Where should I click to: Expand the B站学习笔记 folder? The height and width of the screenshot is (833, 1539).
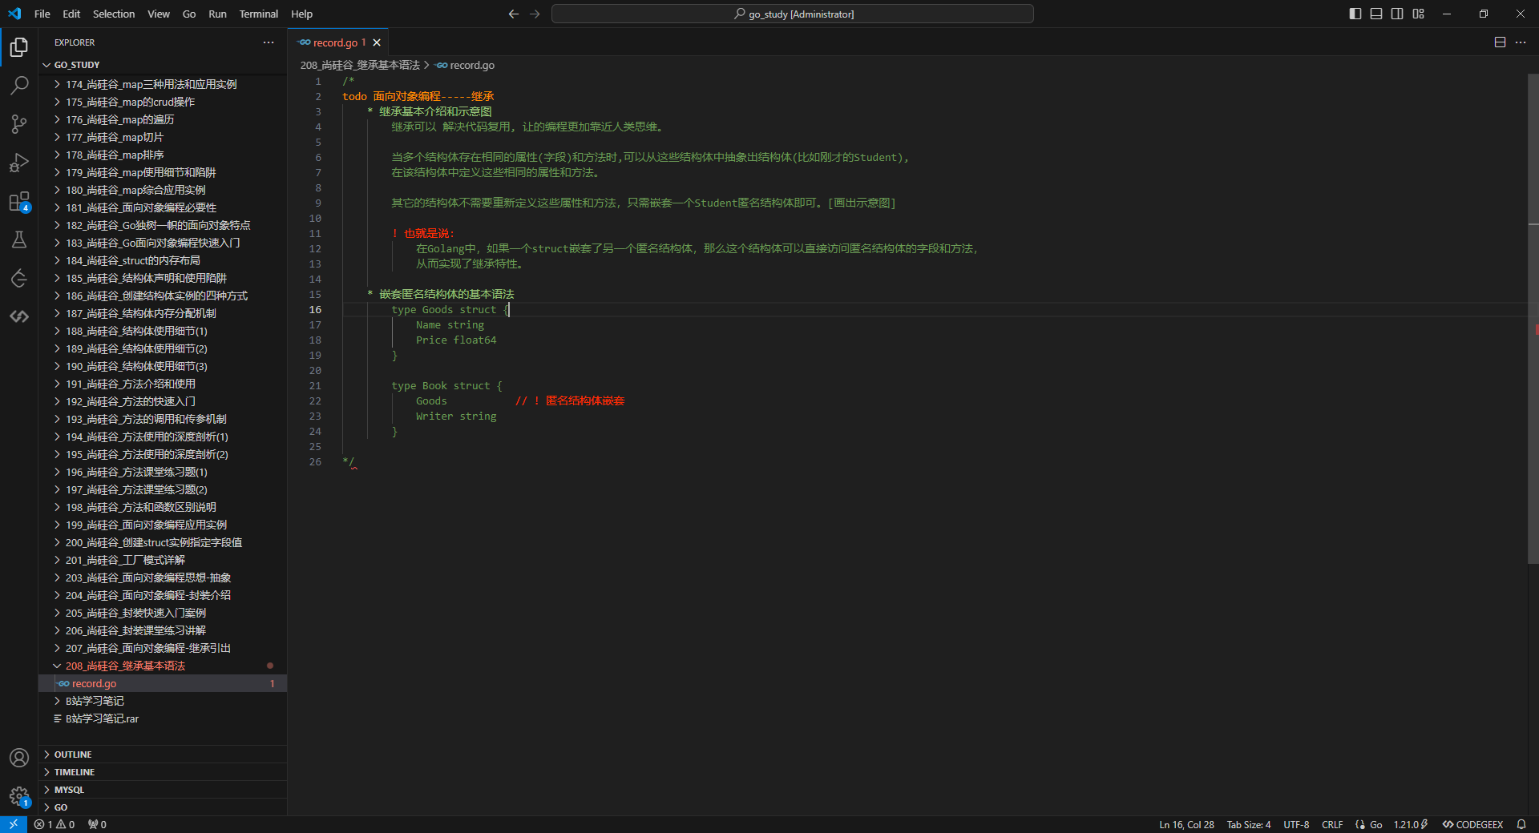point(163,701)
